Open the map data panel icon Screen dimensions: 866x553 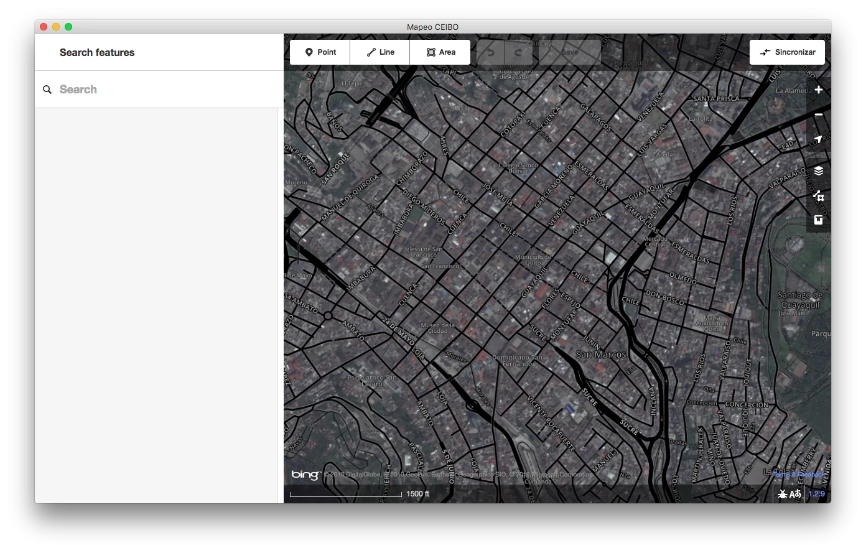[x=819, y=195]
